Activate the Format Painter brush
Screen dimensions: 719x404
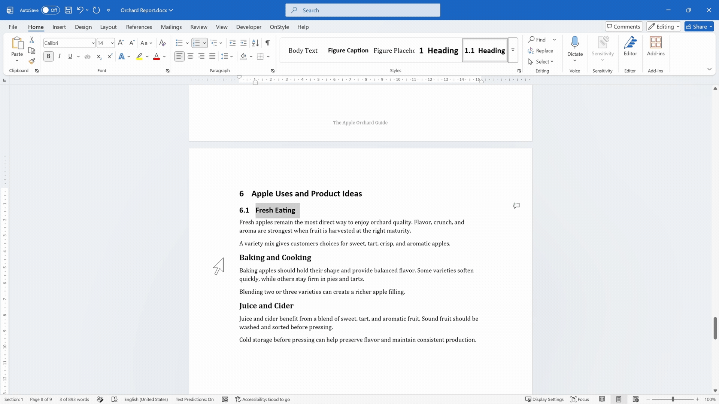[x=32, y=61]
